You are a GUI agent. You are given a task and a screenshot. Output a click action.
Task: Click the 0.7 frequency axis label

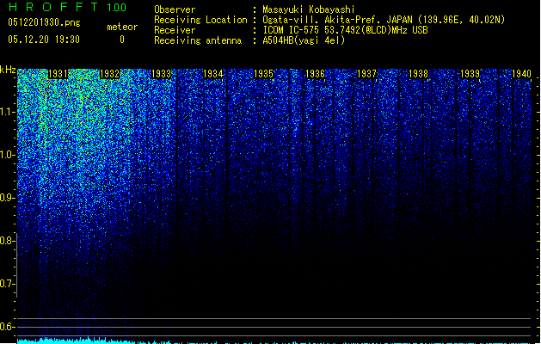click(7, 284)
